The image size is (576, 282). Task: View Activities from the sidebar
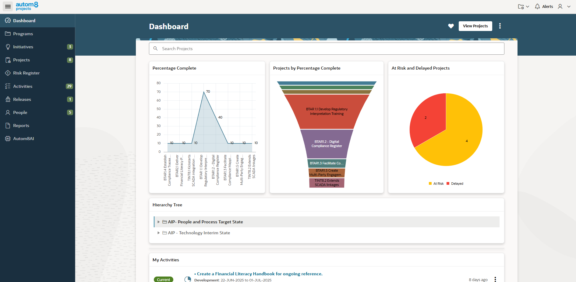[x=23, y=86]
